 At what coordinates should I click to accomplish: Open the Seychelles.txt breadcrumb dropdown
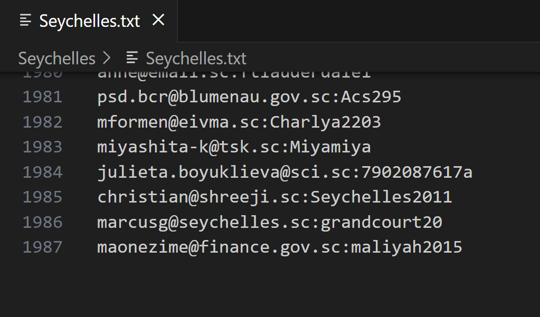click(x=196, y=58)
